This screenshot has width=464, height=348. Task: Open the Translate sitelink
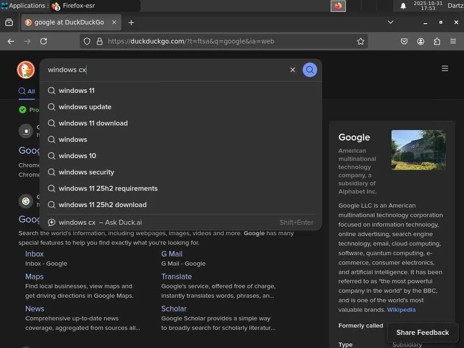coord(176,276)
